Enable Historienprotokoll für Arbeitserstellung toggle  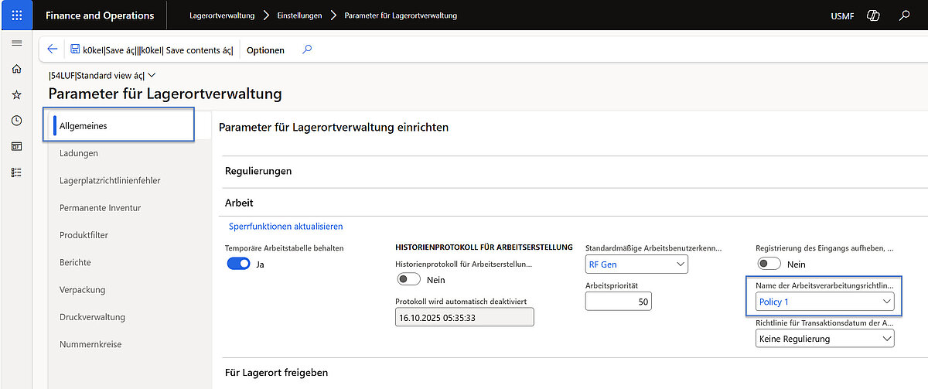tap(408, 279)
